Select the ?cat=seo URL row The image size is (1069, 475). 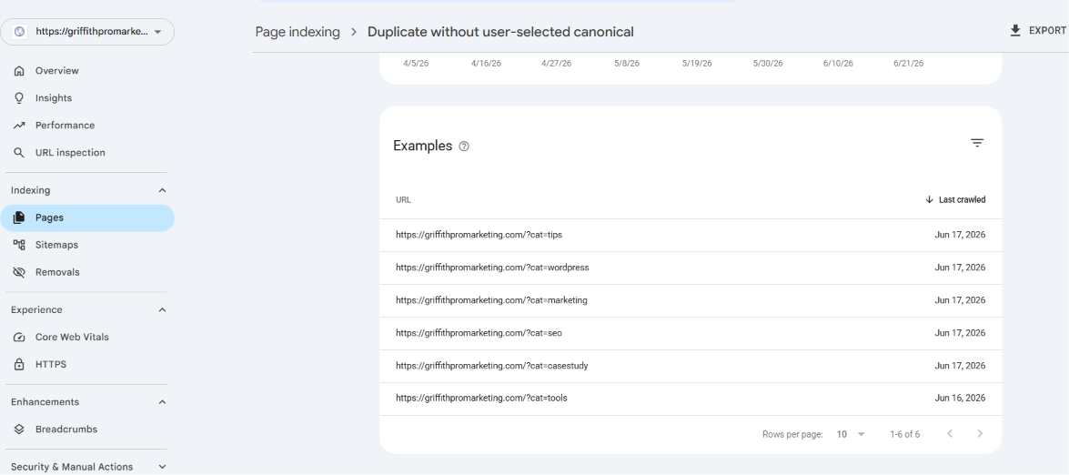(691, 333)
